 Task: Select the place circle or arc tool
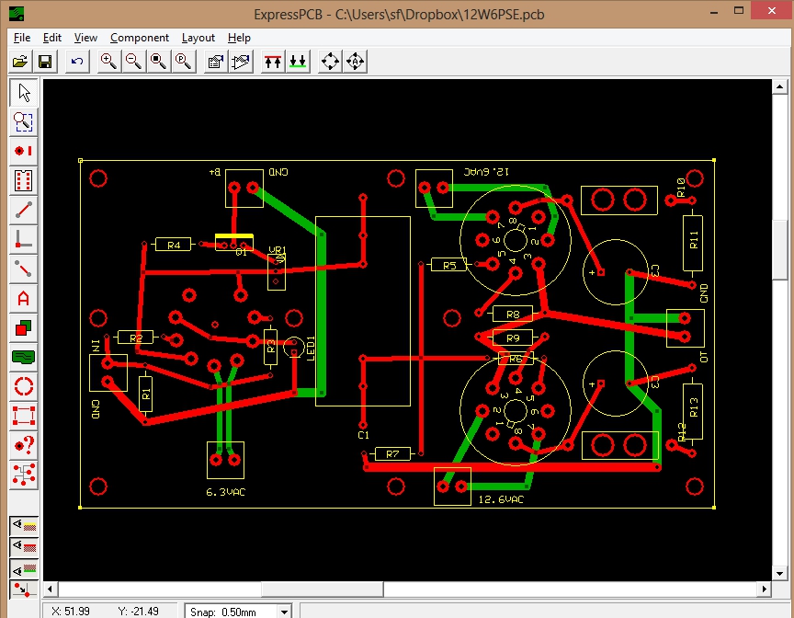point(23,386)
